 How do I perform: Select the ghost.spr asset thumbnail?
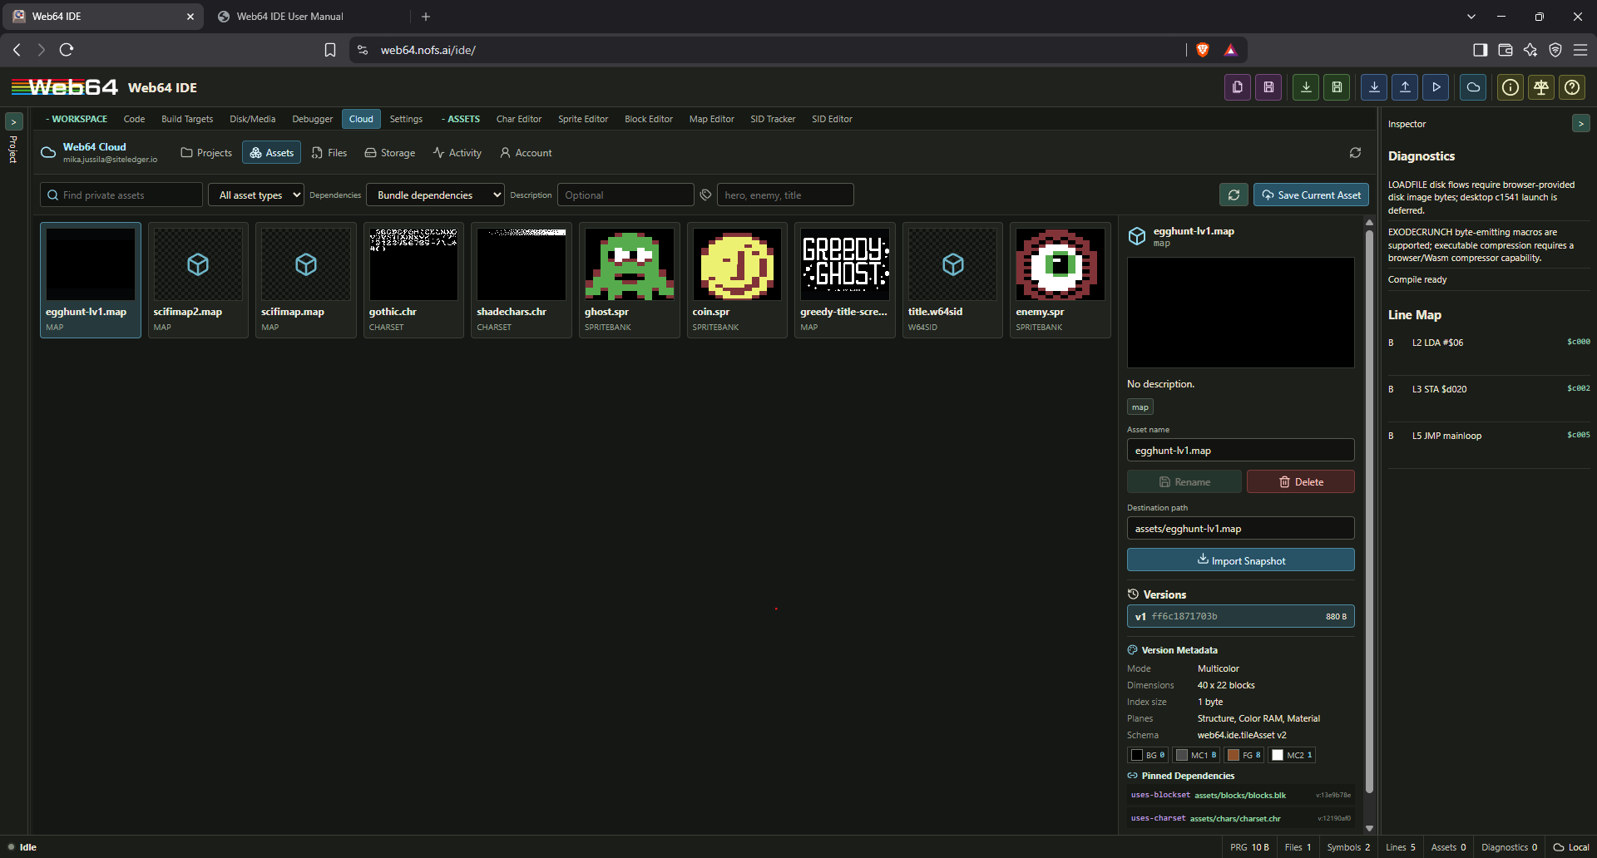click(630, 280)
